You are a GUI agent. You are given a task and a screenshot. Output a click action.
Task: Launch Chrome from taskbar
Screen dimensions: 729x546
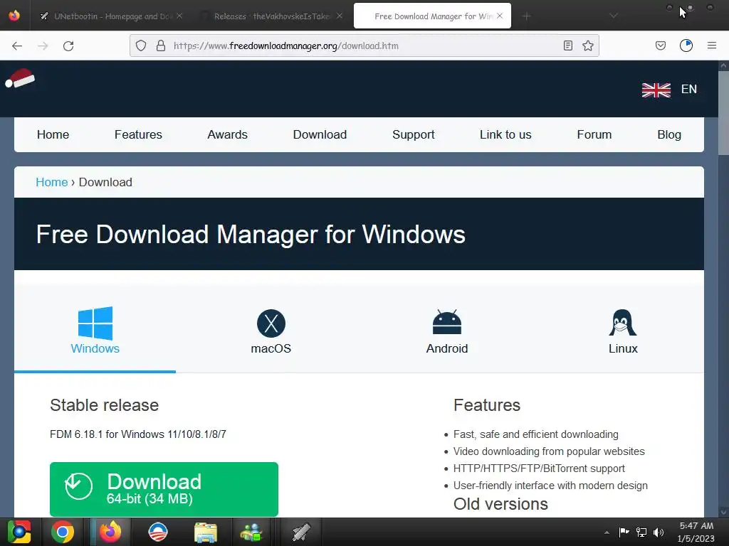click(63, 532)
